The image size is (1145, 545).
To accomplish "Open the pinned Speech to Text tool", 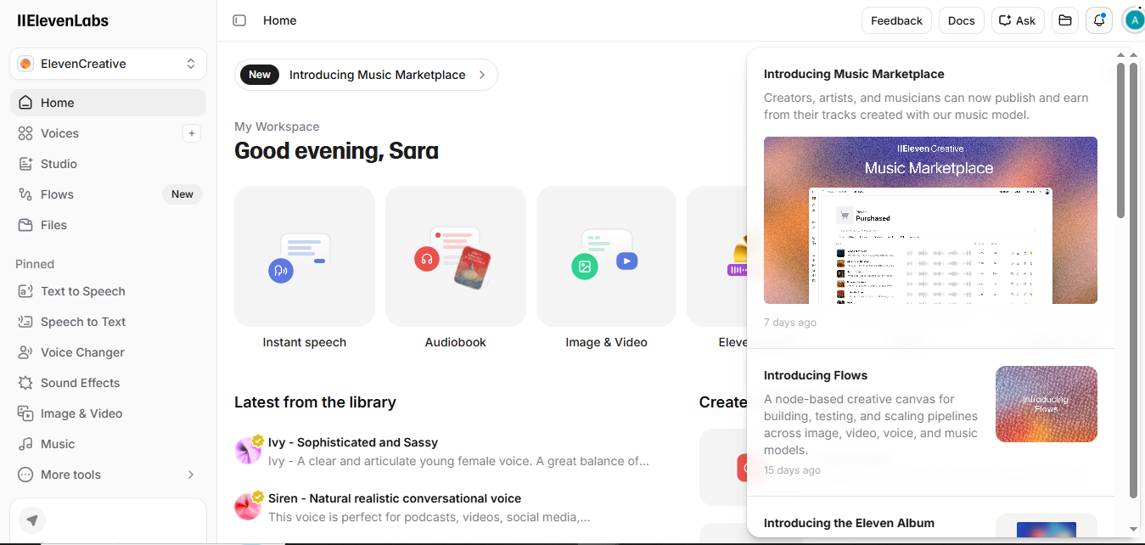I will [x=108, y=322].
